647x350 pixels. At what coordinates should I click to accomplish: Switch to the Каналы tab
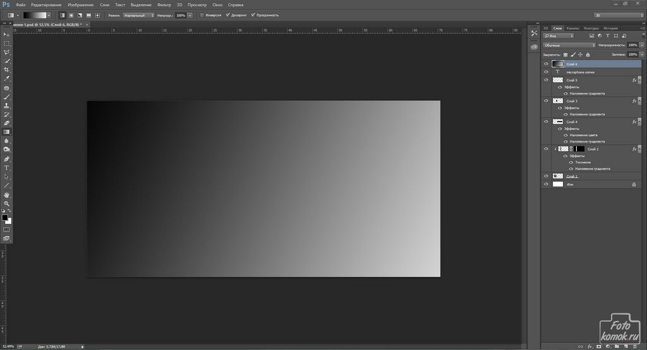tap(572, 28)
